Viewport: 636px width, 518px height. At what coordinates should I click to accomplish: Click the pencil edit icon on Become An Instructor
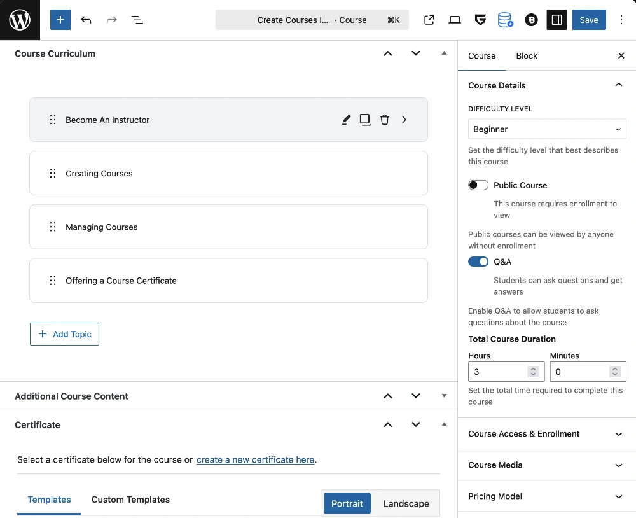(346, 120)
